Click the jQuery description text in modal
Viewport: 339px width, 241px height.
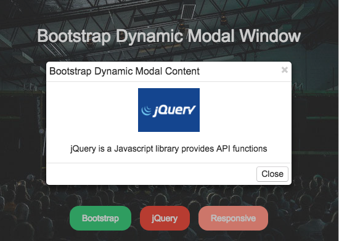(x=169, y=149)
